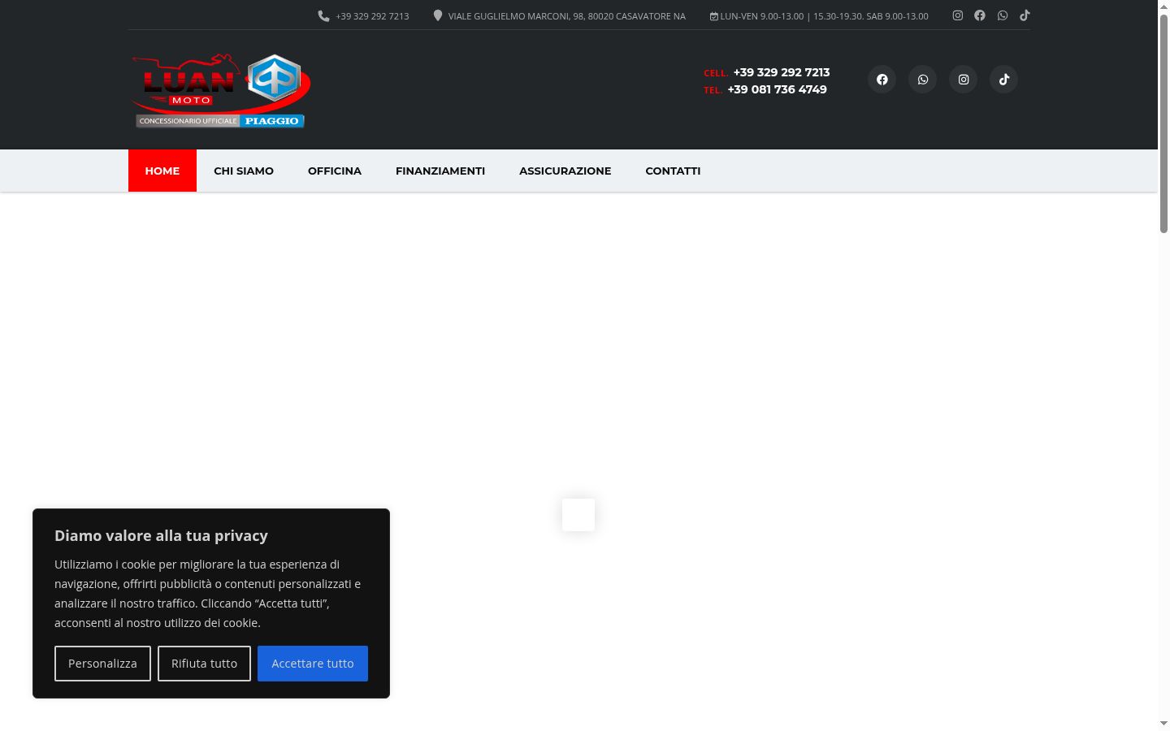Open the OFFICINA menu item

click(x=335, y=171)
